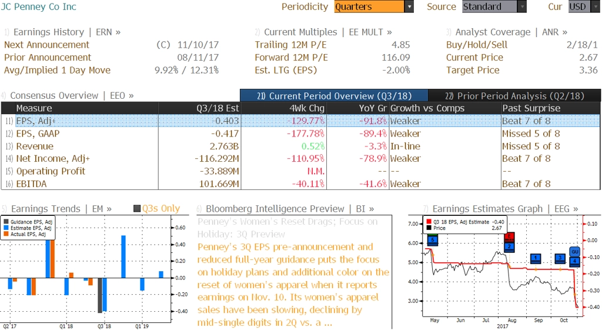Select the EPS, GAAP measure row
This screenshot has height=330, width=602.
300,134
